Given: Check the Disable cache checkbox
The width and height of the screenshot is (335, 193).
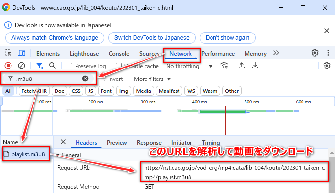Looking at the screenshot, I should tap(119, 66).
